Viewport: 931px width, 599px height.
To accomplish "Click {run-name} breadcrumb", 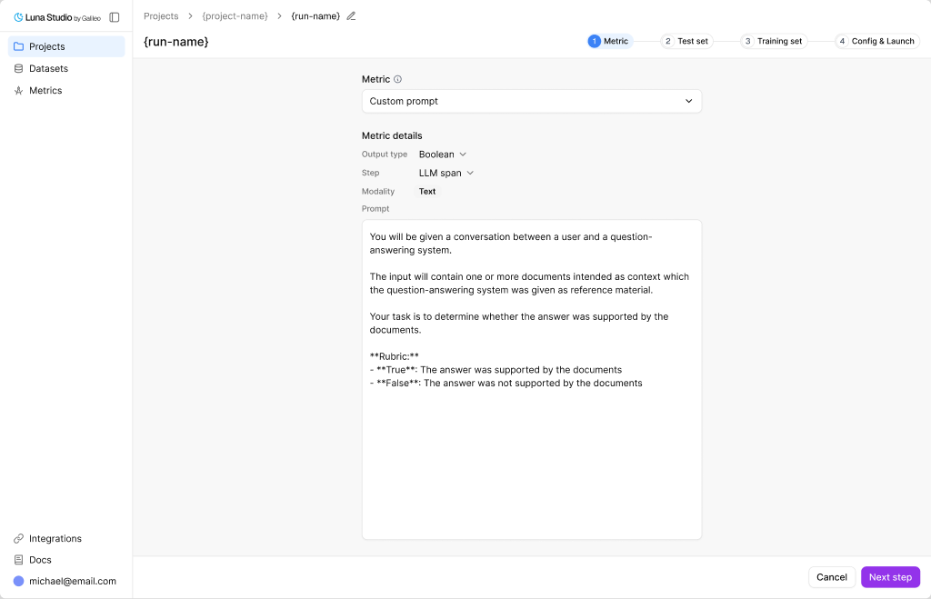I will pyautogui.click(x=315, y=16).
